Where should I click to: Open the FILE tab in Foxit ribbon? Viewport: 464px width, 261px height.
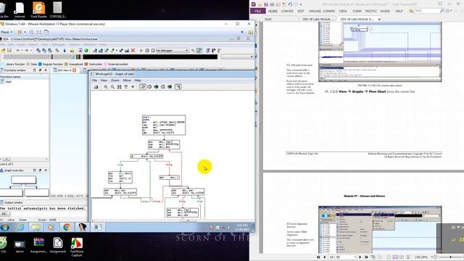click(258, 11)
